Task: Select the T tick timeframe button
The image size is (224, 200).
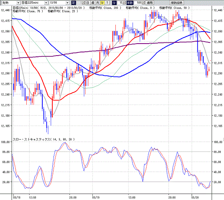Action: pos(107,3)
